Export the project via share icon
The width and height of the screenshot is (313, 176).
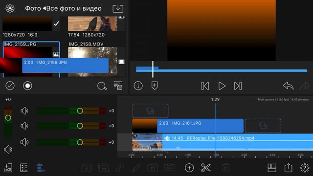[288, 168]
